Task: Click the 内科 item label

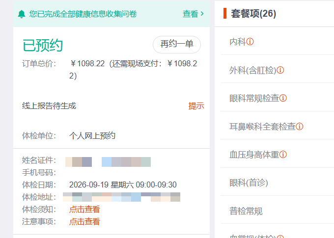Action: (238, 42)
